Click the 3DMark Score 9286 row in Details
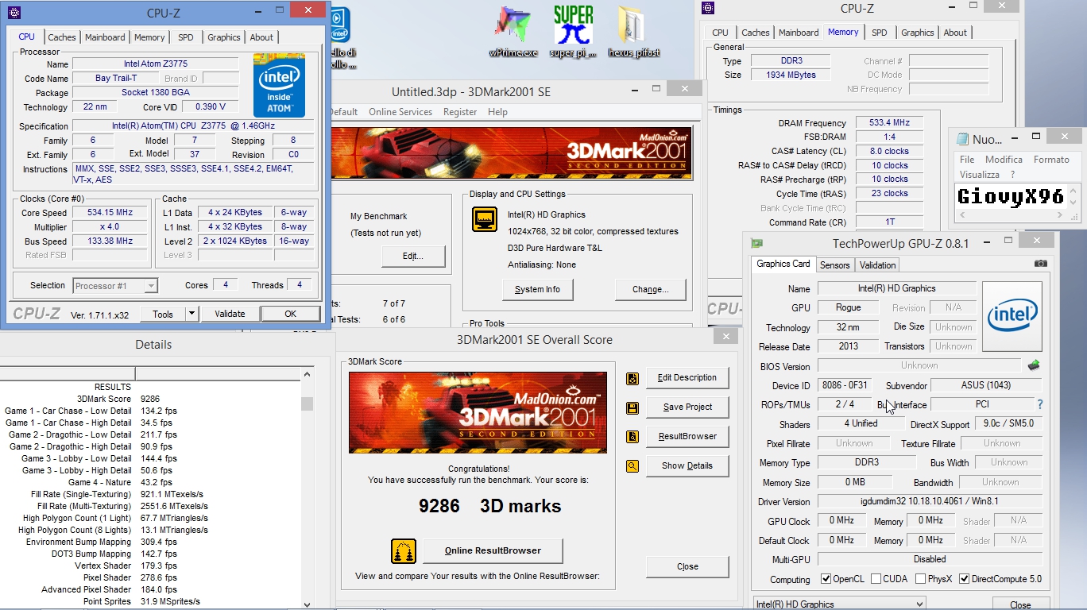The height and width of the screenshot is (610, 1087). click(x=119, y=399)
